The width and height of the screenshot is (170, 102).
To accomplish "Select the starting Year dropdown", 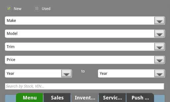I will coord(38,73).
